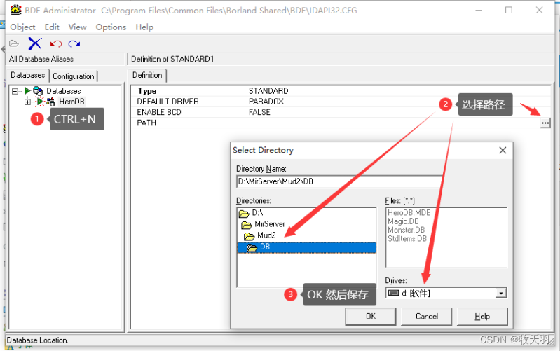Screen dimensions: 560x351
Task: Open the Drives dropdown list
Action: (501, 294)
